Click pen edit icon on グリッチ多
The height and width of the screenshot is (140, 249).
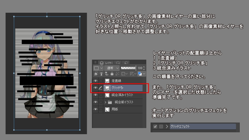100,88
